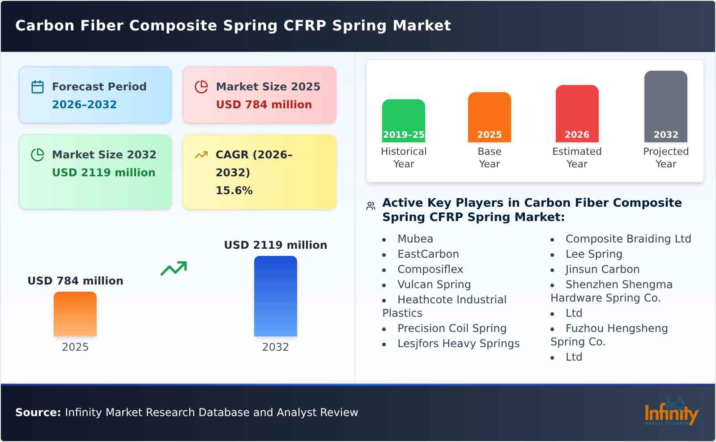Click the title Carbon Fiber Composite Spring CFRP Spring Market
The image size is (716, 442).
[x=233, y=25]
